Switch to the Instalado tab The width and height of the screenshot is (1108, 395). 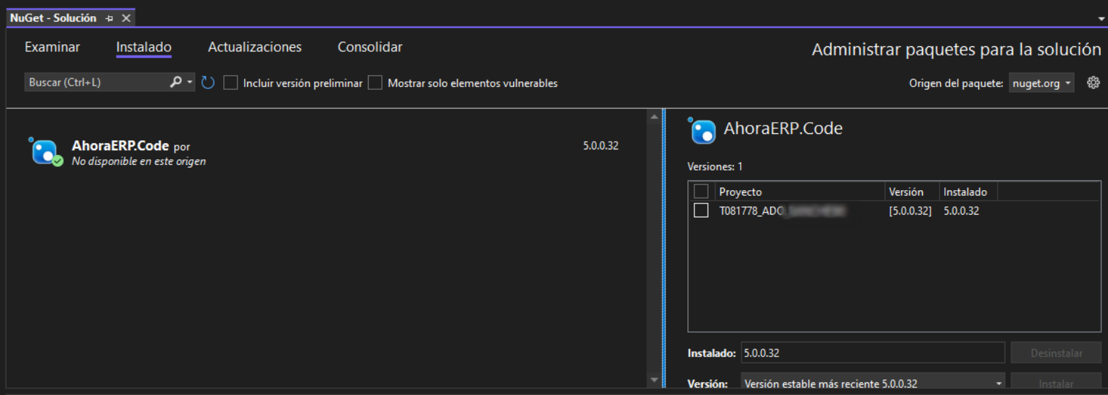tap(143, 47)
